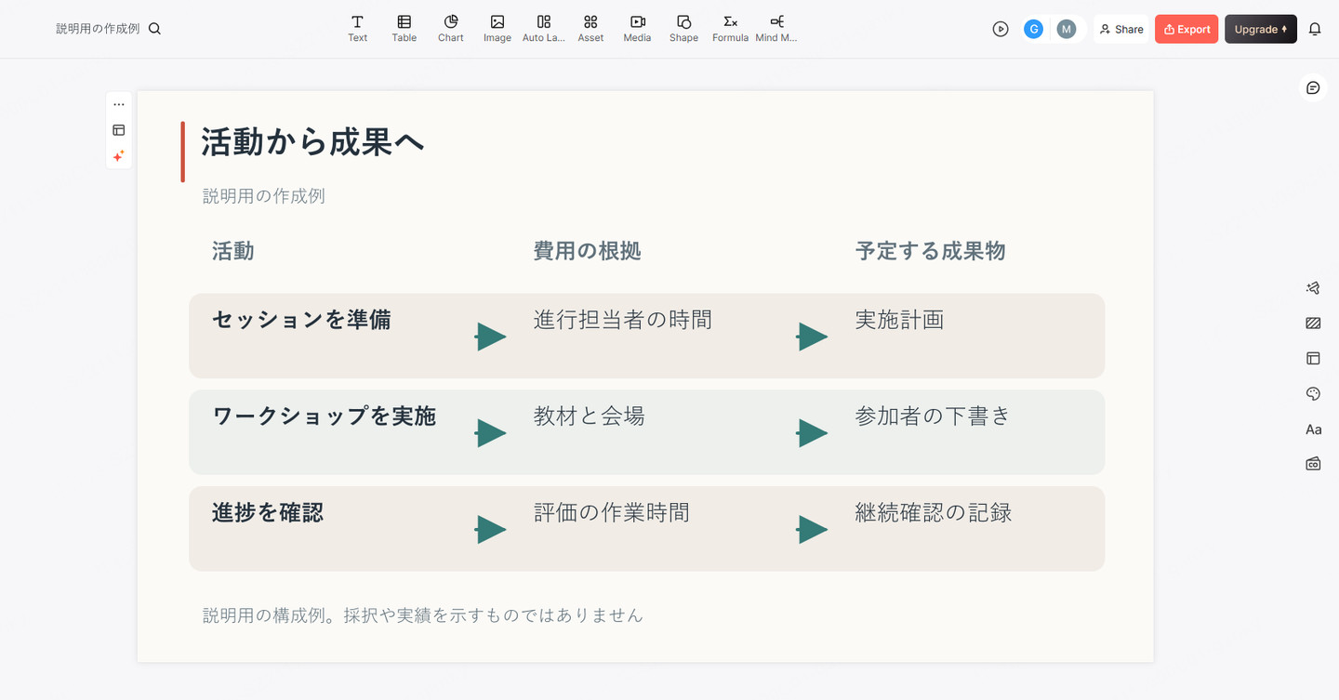Open the Asset library icon
The height and width of the screenshot is (700, 1339).
point(590,29)
